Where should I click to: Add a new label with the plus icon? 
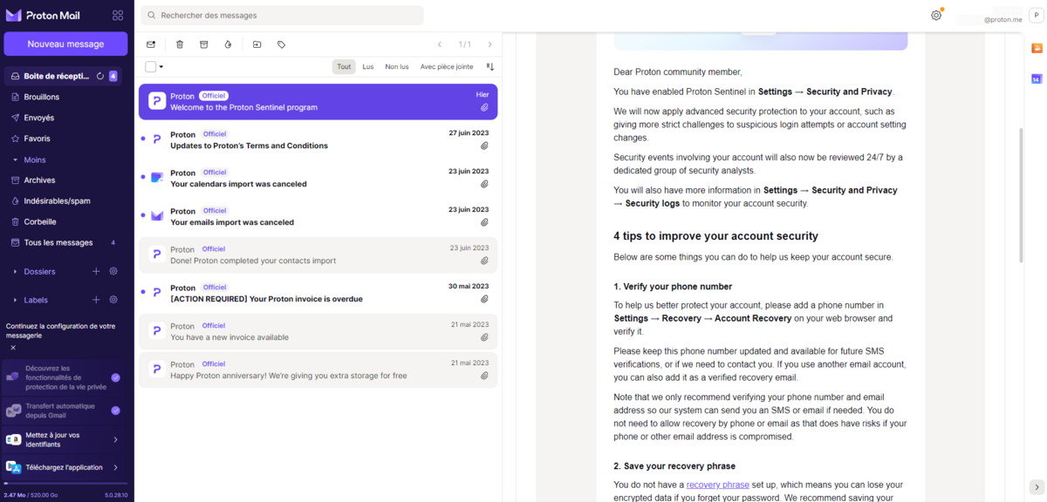coord(96,300)
